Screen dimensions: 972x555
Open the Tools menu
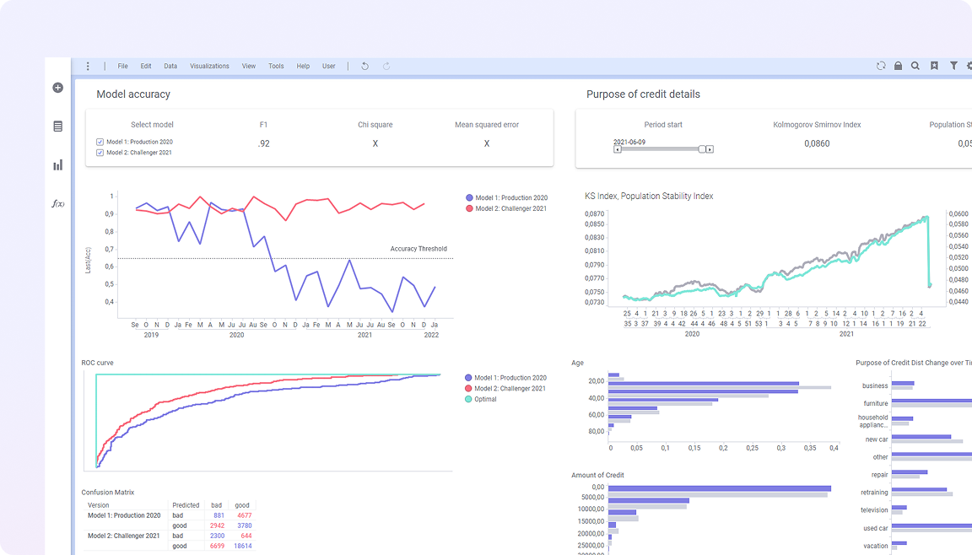276,66
